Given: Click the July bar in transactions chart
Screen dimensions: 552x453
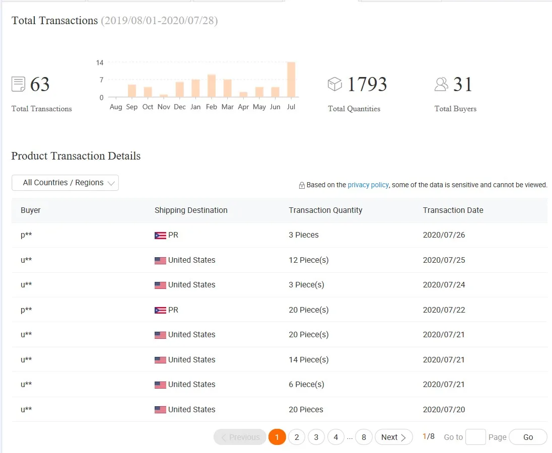Looking at the screenshot, I should 291,80.
